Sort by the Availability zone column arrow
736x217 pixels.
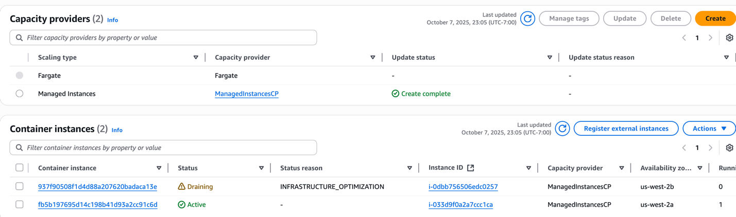[x=699, y=168]
